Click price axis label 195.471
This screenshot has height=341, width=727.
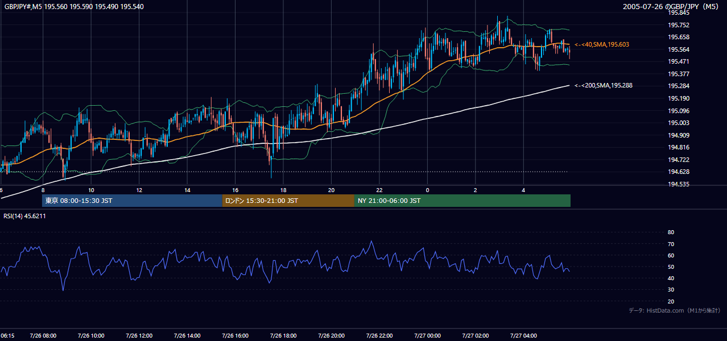click(678, 61)
